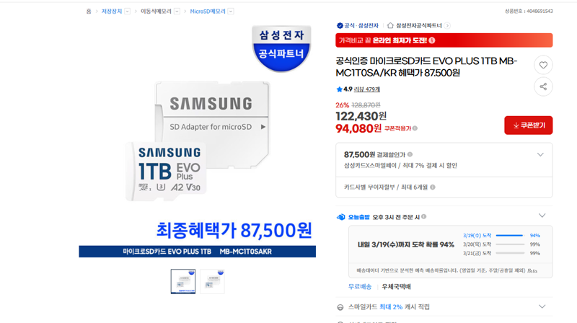Open the MicroSD메모리 breadcrumb dropdown
Viewport: 577px width, 323px height.
231,12
